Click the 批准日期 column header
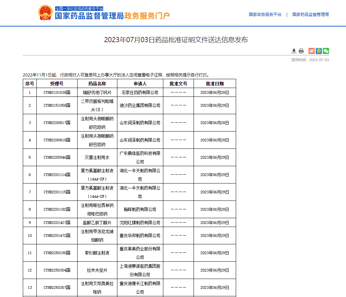The height and width of the screenshot is (297, 346). click(214, 83)
